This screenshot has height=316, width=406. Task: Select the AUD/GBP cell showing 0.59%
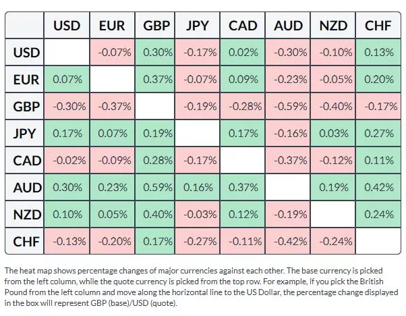[156, 188]
